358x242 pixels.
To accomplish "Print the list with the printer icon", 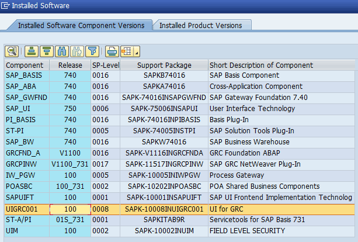I will (x=112, y=51).
